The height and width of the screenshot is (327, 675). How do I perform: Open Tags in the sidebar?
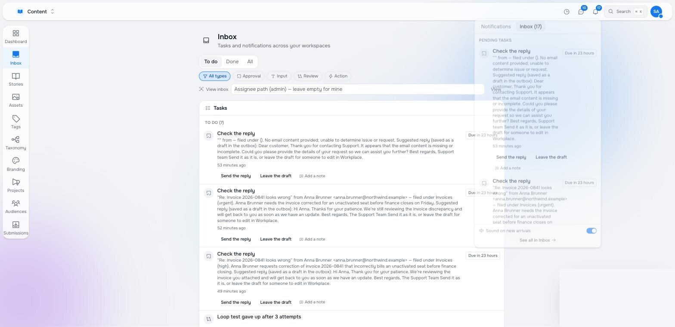16,122
